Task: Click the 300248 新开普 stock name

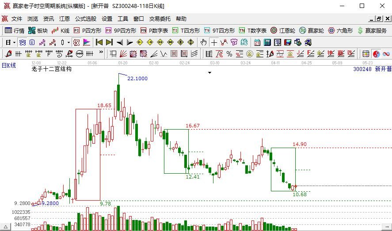Action: [372, 69]
